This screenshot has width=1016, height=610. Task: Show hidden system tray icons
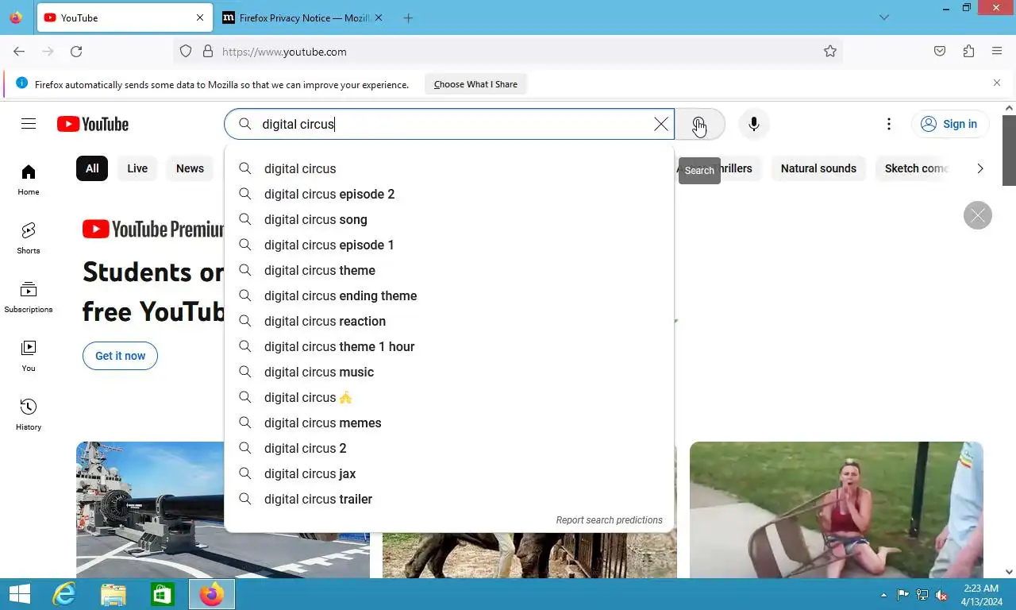(x=883, y=595)
